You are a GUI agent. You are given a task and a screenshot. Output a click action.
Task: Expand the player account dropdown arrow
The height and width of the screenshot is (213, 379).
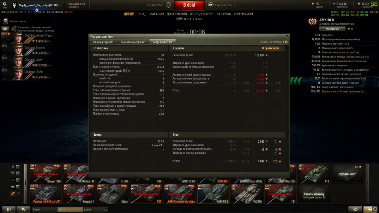[x=60, y=5]
